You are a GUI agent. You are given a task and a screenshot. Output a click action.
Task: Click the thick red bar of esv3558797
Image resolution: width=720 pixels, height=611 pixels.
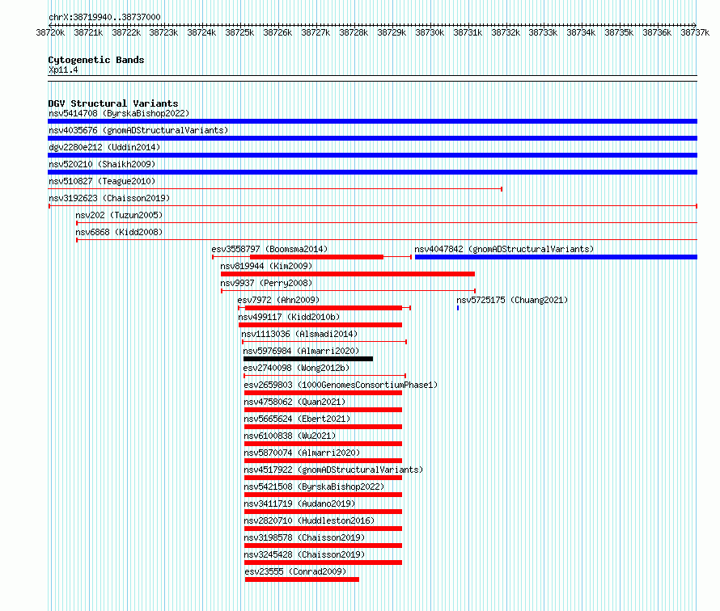[x=316, y=257]
